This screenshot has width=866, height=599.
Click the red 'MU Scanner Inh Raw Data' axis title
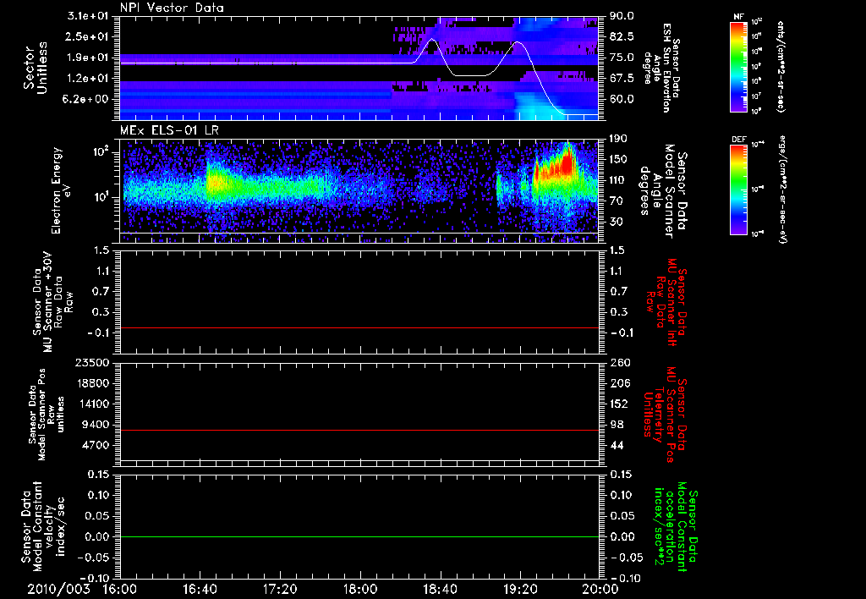pyautogui.click(x=665, y=302)
